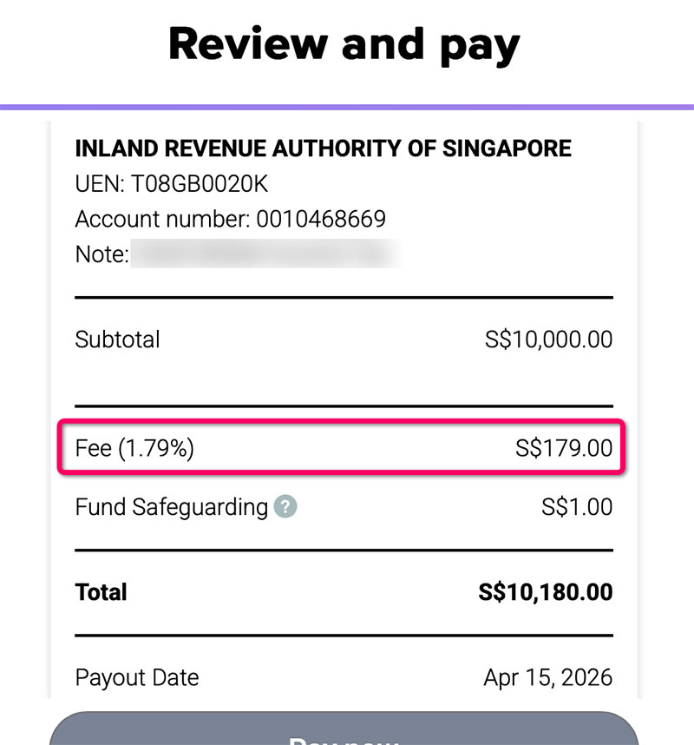
Task: Click the purple progress bar under the heading
Action: (x=347, y=107)
